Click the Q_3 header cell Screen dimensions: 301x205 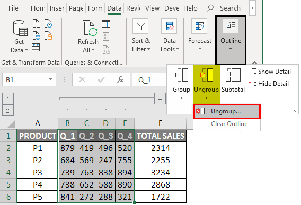click(106, 136)
